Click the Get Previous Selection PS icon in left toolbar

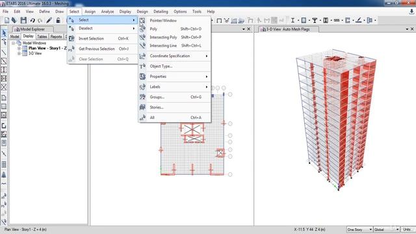tap(4, 205)
